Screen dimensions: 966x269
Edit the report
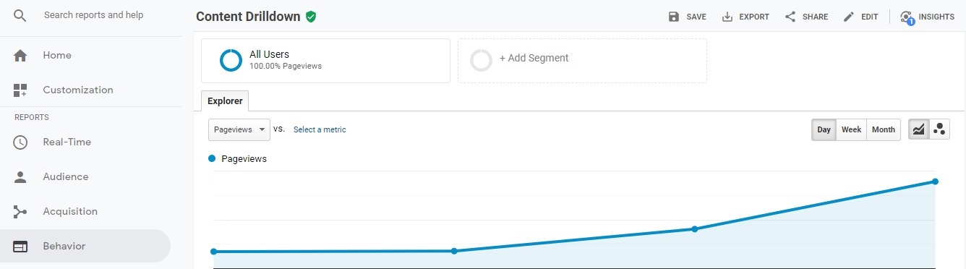click(860, 17)
